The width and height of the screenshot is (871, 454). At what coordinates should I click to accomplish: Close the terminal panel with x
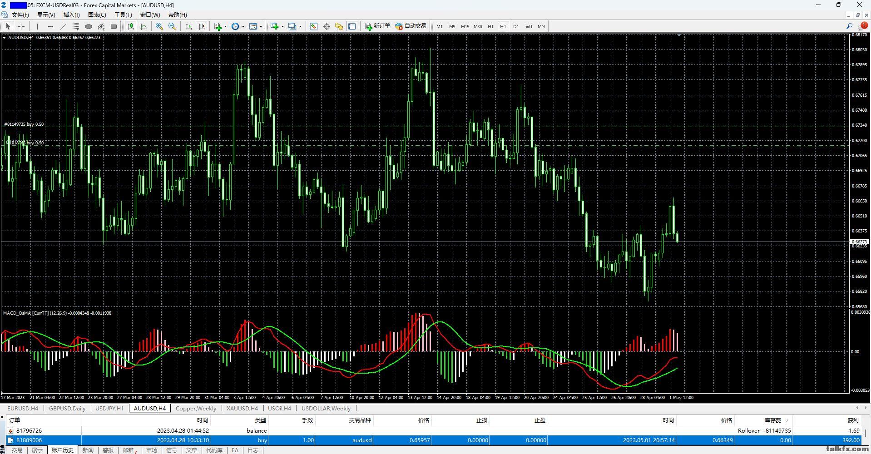3,417
